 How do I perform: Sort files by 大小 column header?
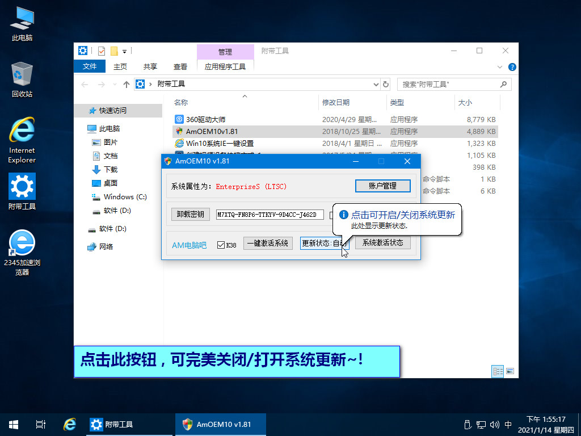point(477,102)
